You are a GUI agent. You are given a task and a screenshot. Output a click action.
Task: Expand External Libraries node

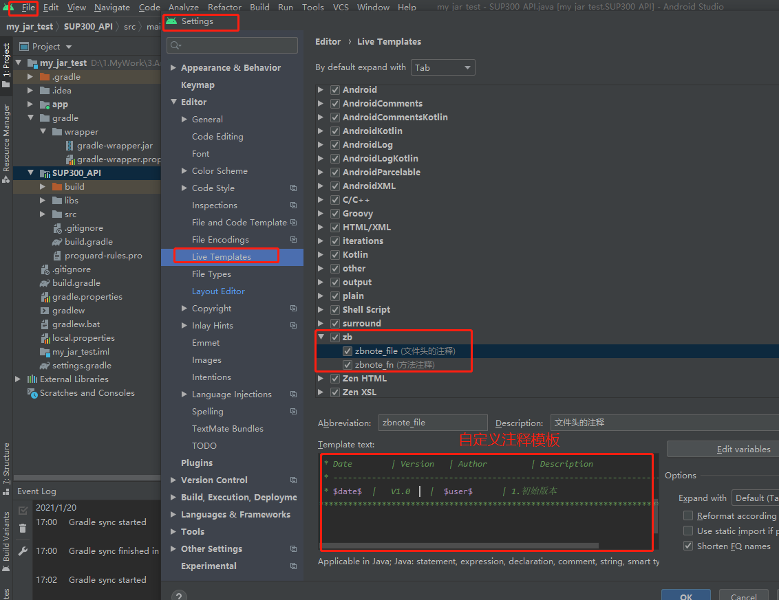[18, 379]
